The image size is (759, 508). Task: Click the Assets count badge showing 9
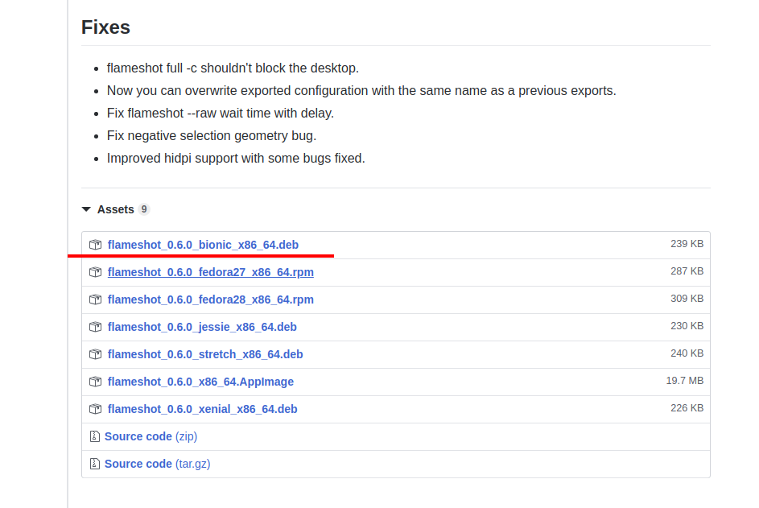[x=143, y=209]
